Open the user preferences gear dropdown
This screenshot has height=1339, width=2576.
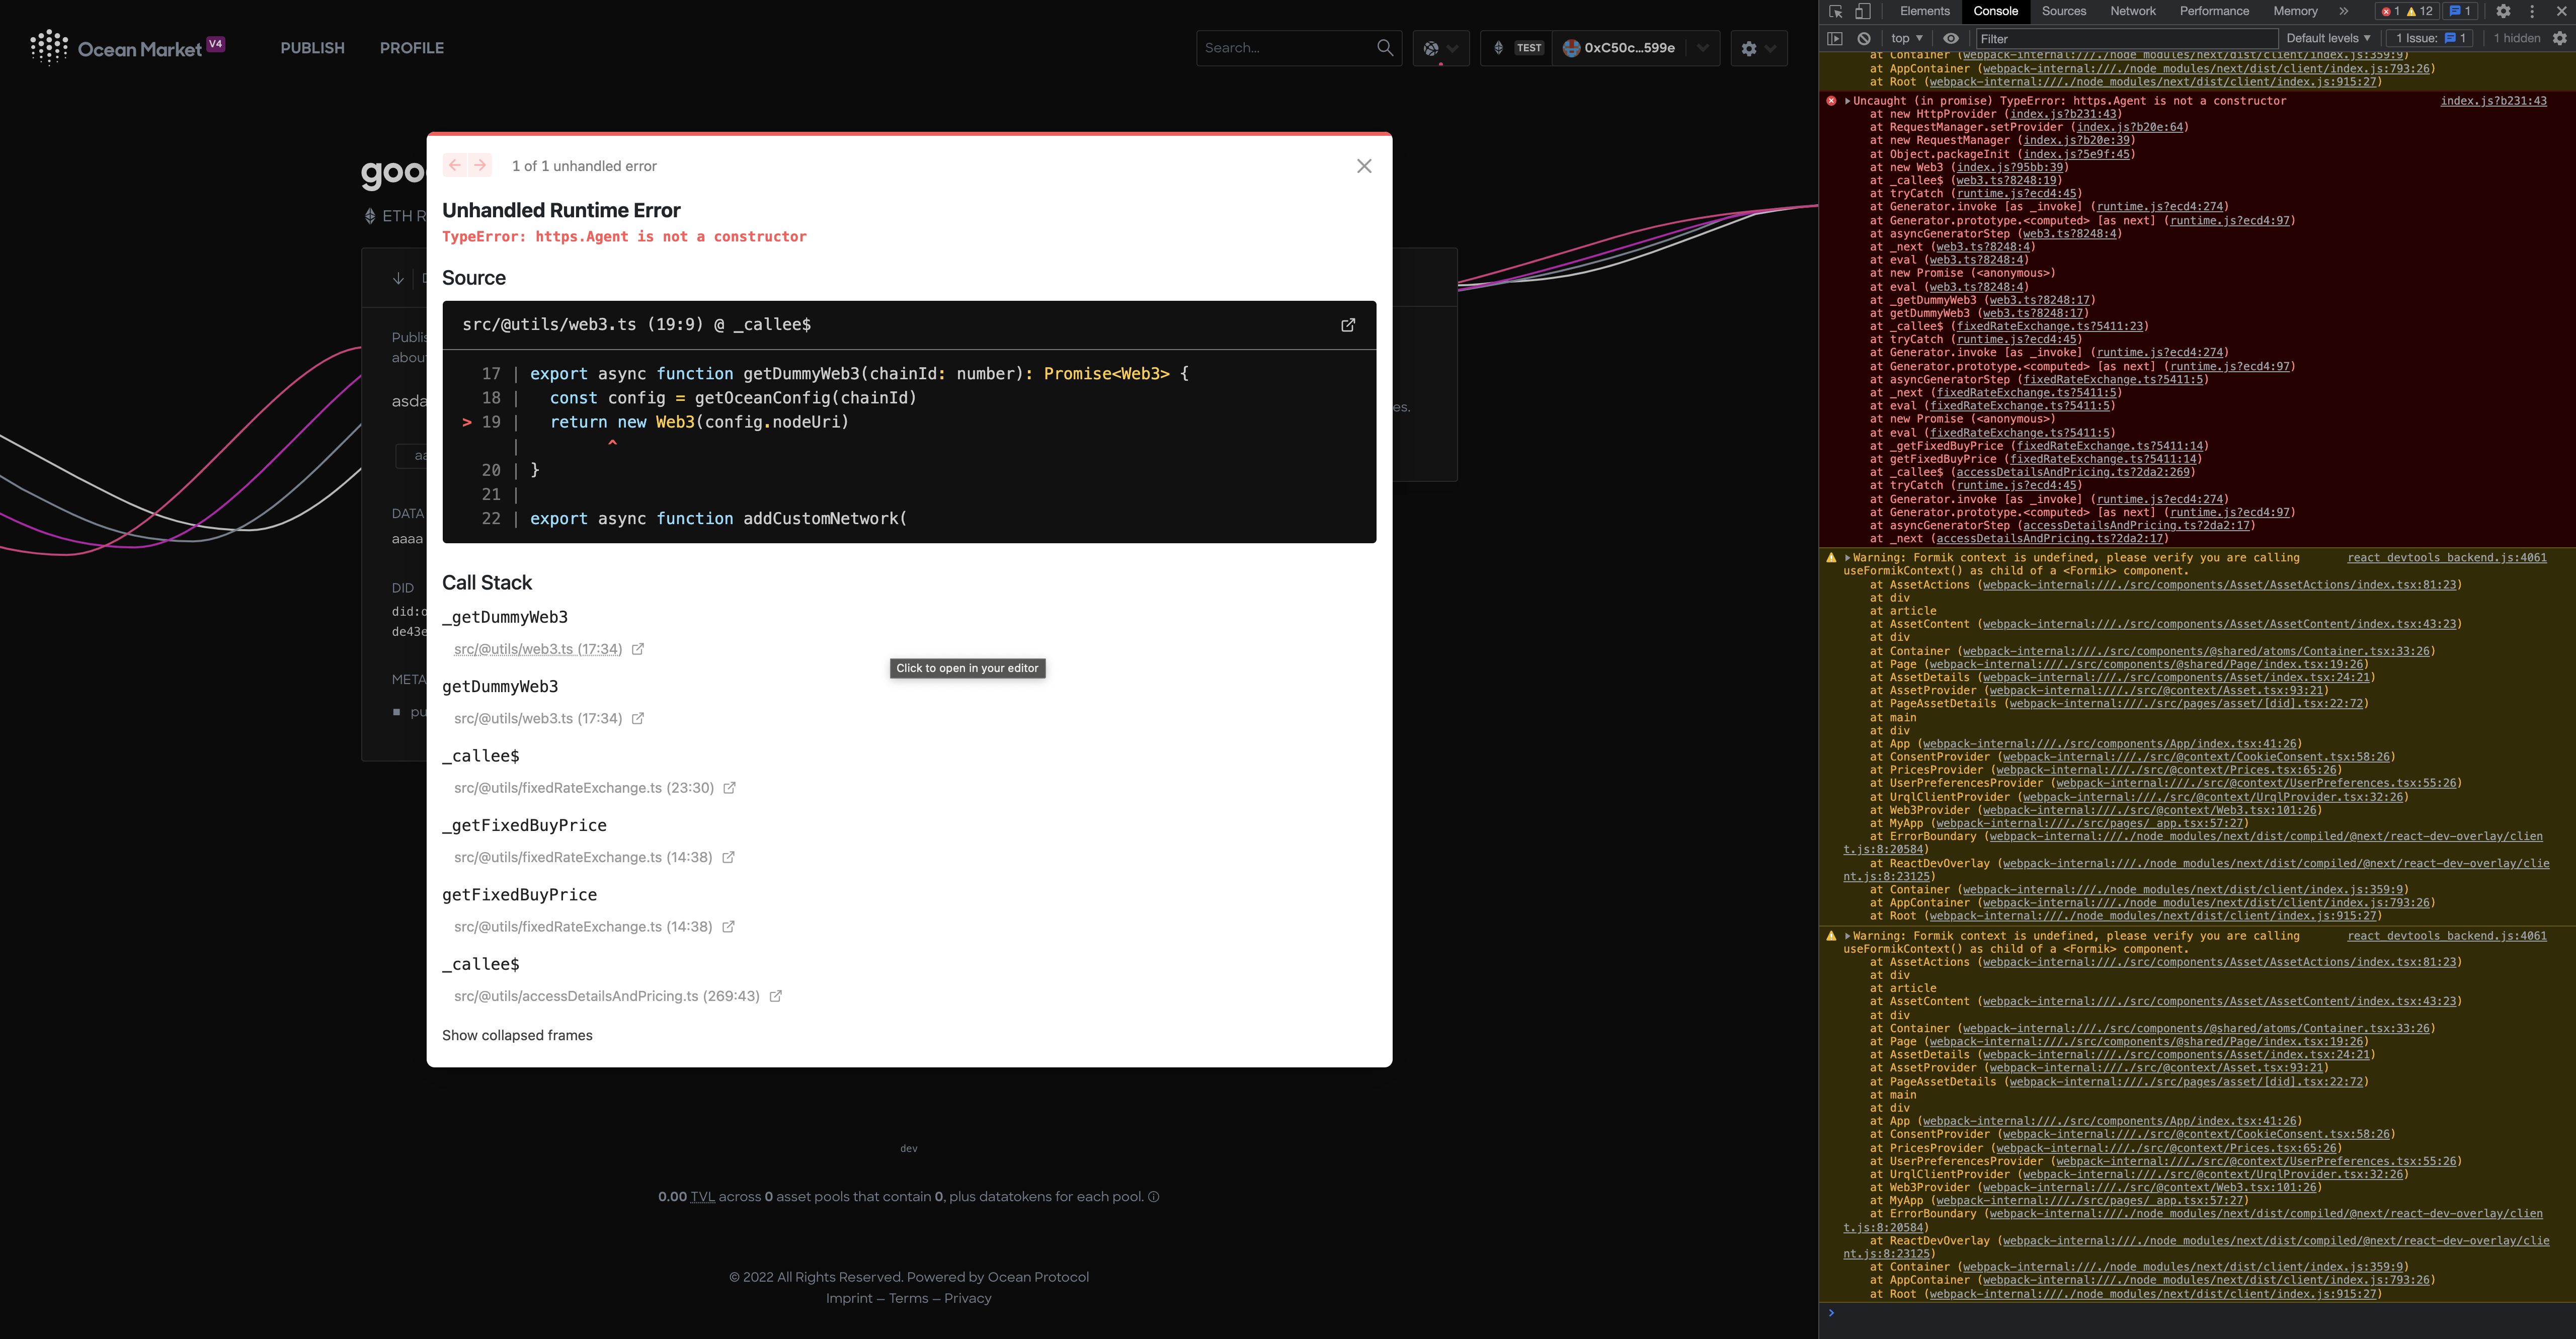point(1759,48)
